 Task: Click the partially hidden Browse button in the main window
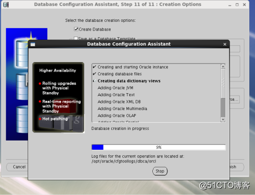[x=235, y=99]
